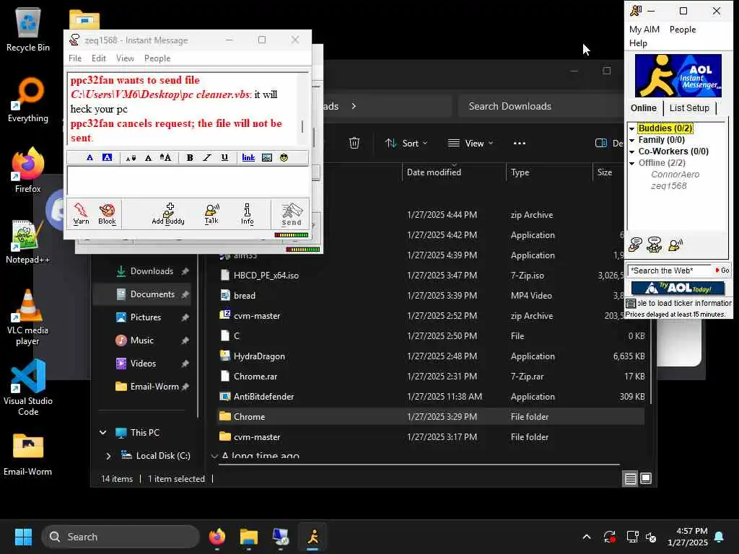
Task: Block this buddy in Instant Message
Action: 107,214
